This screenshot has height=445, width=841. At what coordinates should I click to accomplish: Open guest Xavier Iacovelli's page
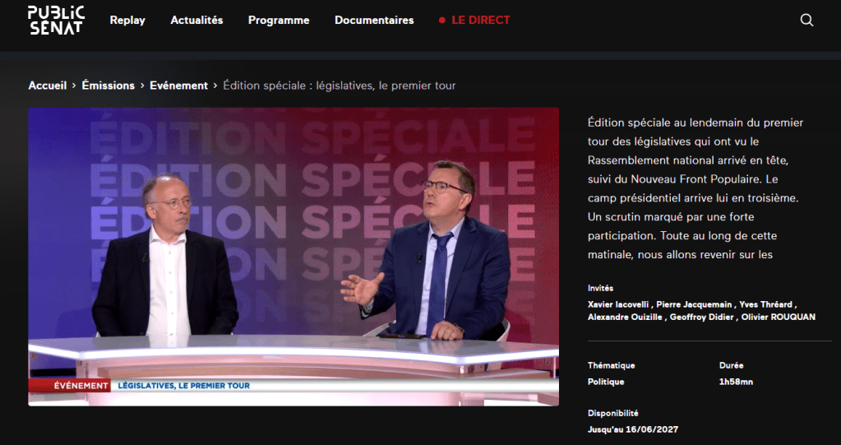click(618, 304)
